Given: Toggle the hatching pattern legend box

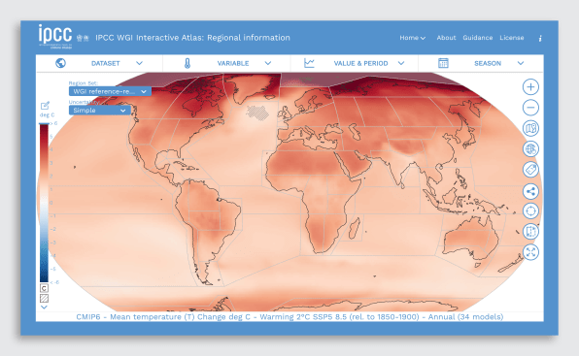Looking at the screenshot, I should (x=44, y=298).
